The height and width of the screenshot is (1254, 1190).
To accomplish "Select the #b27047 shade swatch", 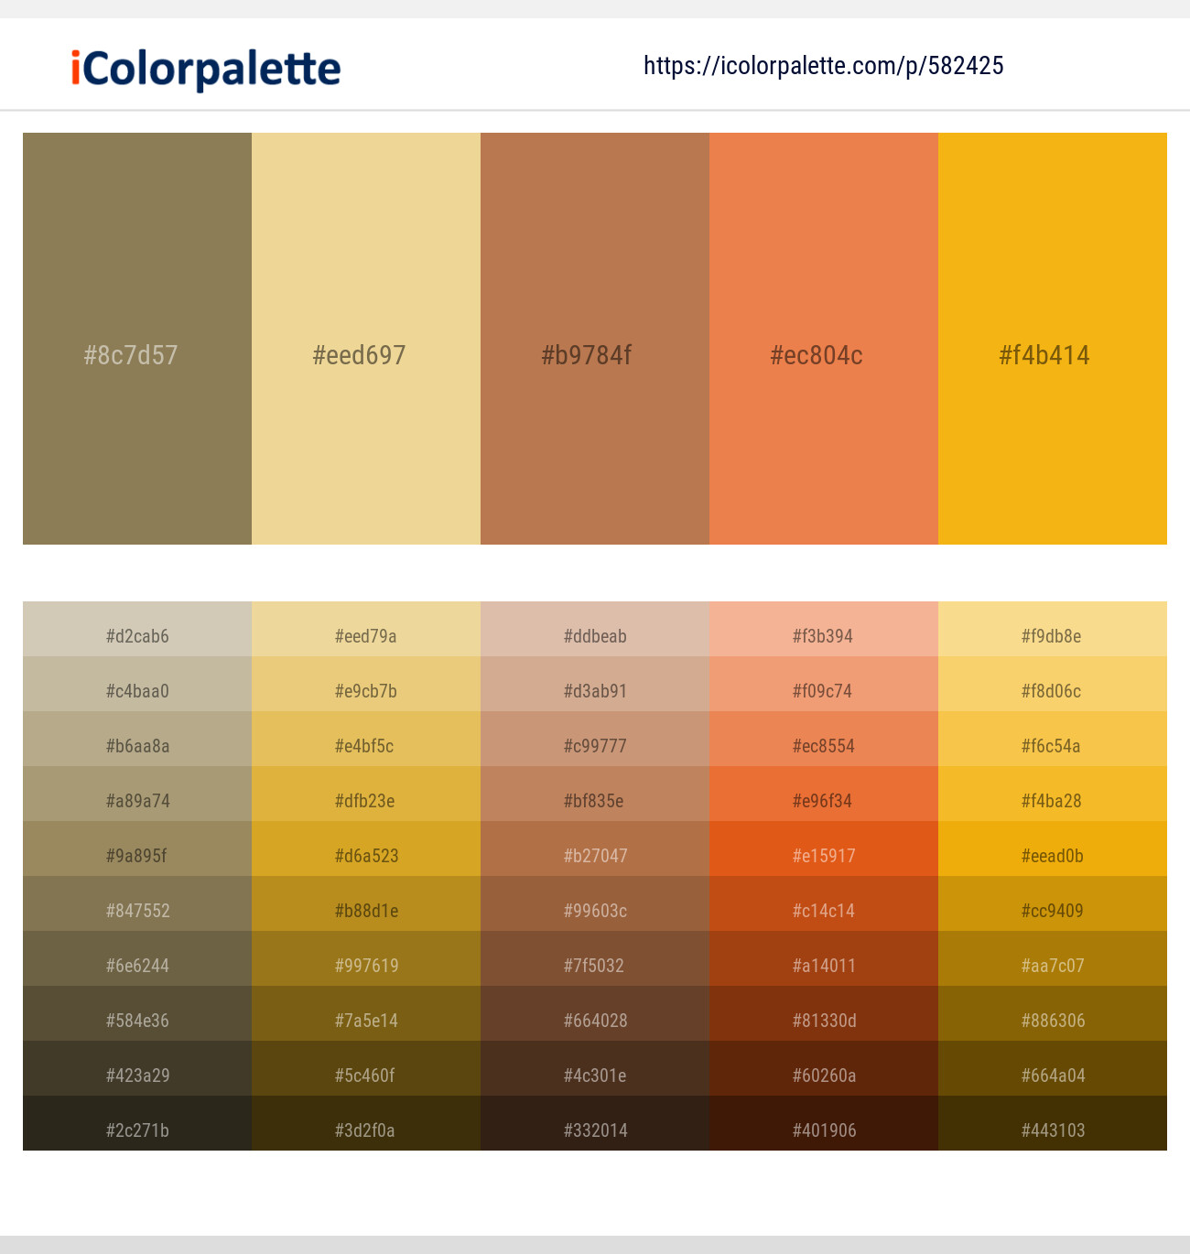I will [x=594, y=855].
